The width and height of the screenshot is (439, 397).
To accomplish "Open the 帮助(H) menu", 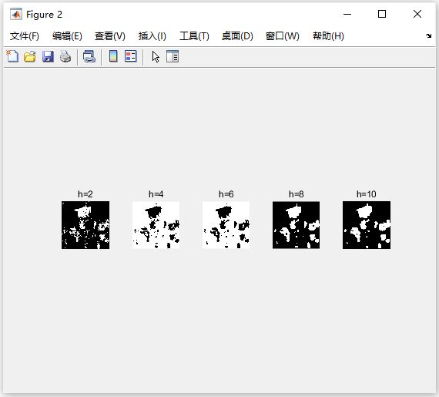I will pyautogui.click(x=328, y=36).
